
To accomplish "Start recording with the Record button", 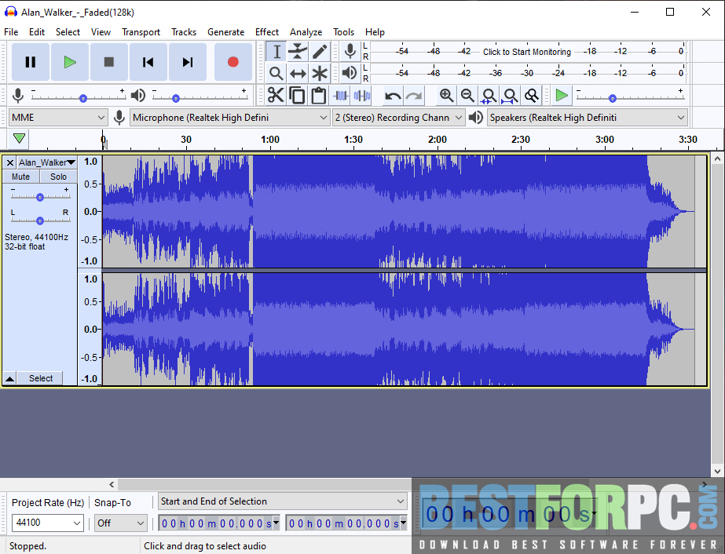I will tap(233, 62).
